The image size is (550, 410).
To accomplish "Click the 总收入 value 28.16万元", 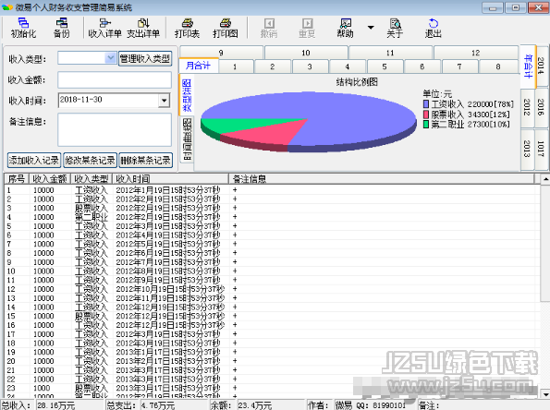I will 56,405.
